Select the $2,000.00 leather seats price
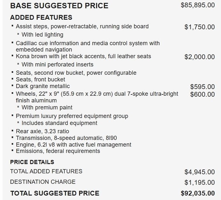The height and width of the screenshot is (200, 221). click(x=200, y=57)
